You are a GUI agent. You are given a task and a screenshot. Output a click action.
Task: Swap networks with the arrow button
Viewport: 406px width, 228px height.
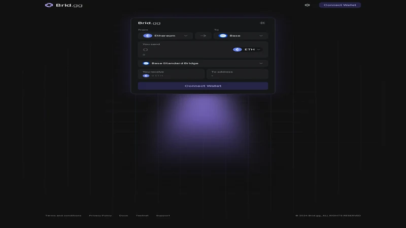[x=203, y=35]
